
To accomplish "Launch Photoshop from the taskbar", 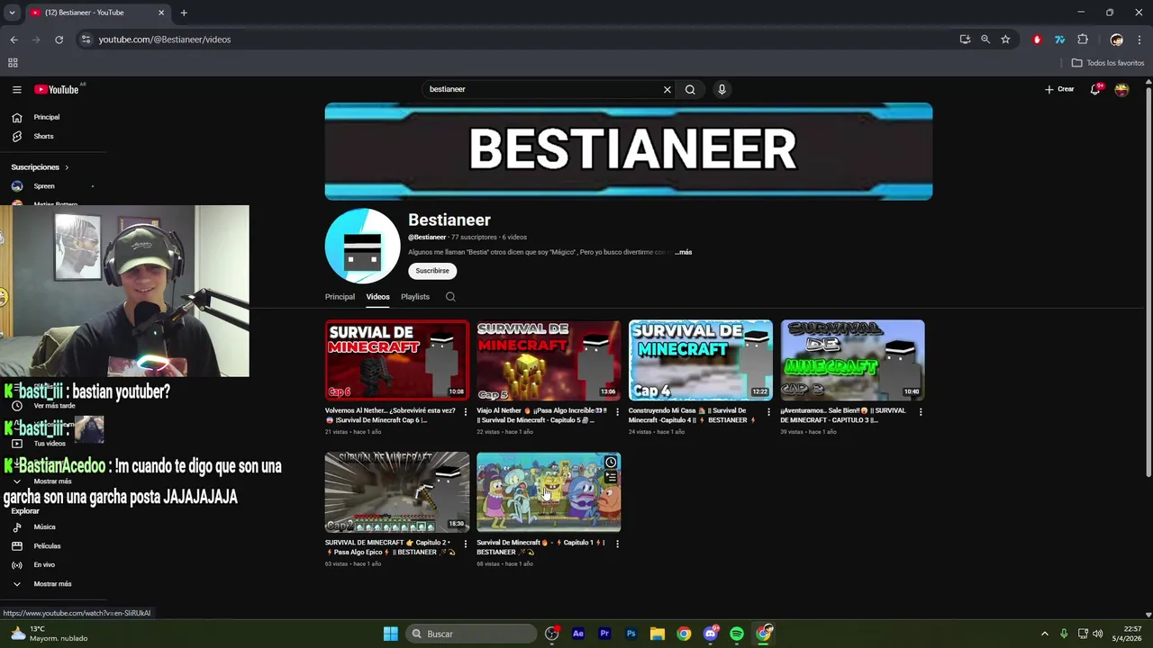I will 631,634.
